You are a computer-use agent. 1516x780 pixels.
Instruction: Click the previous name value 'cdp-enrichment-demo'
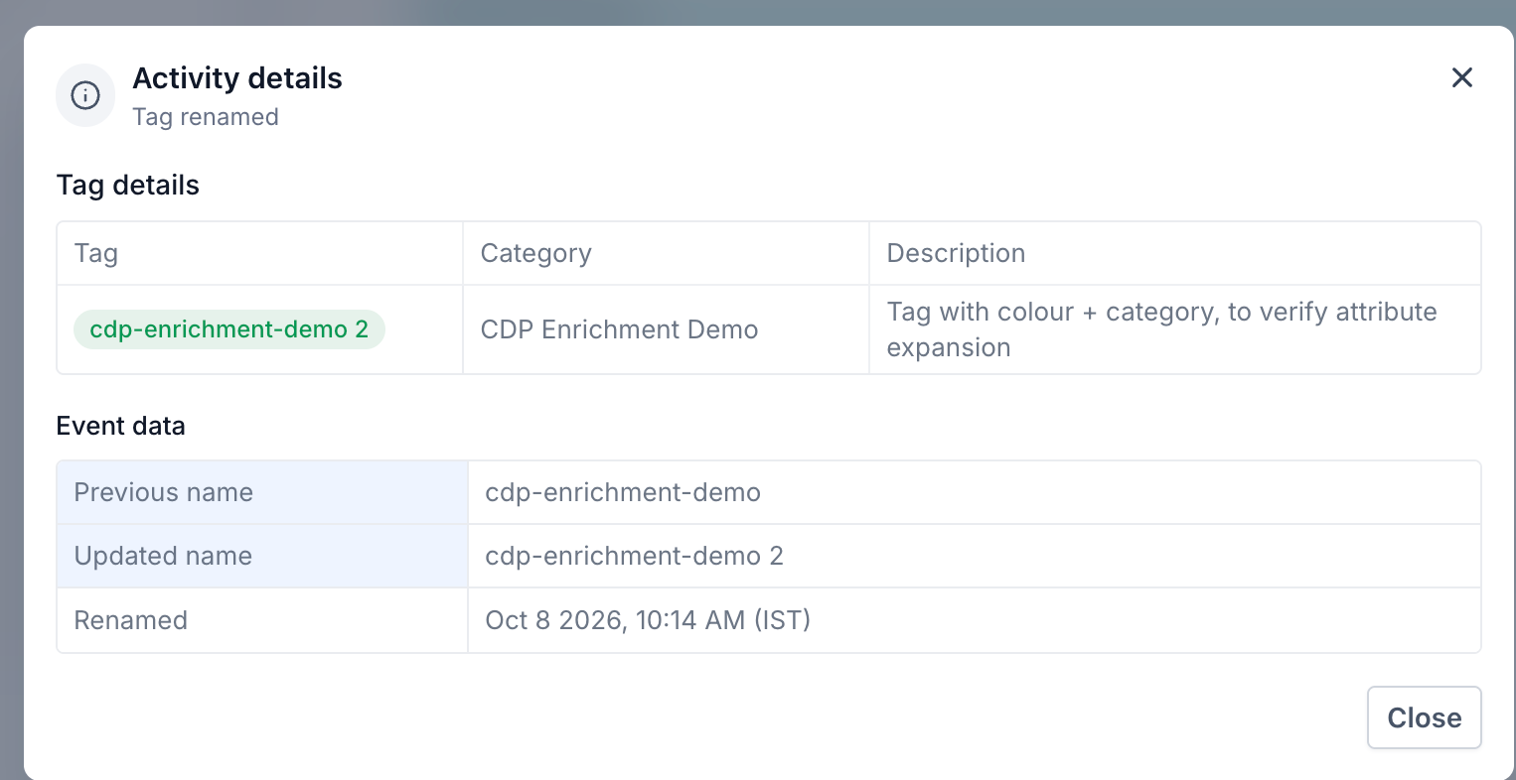point(623,492)
